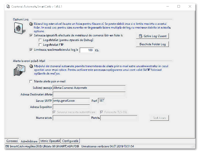
Task: Click the log size limit Kb field
Action: [x=87, y=50]
